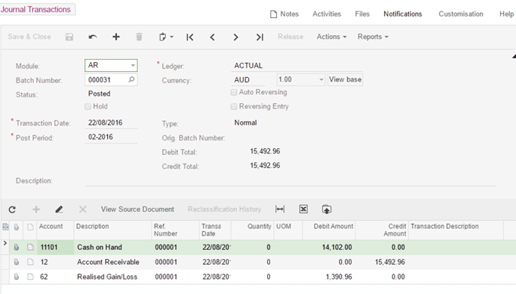Go to the first record

(x=190, y=37)
